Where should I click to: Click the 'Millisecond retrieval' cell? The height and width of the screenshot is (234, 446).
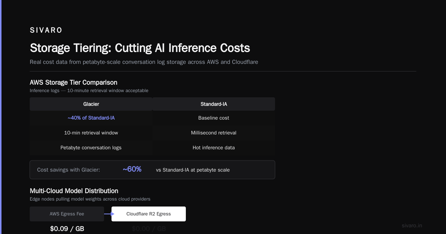214,133
